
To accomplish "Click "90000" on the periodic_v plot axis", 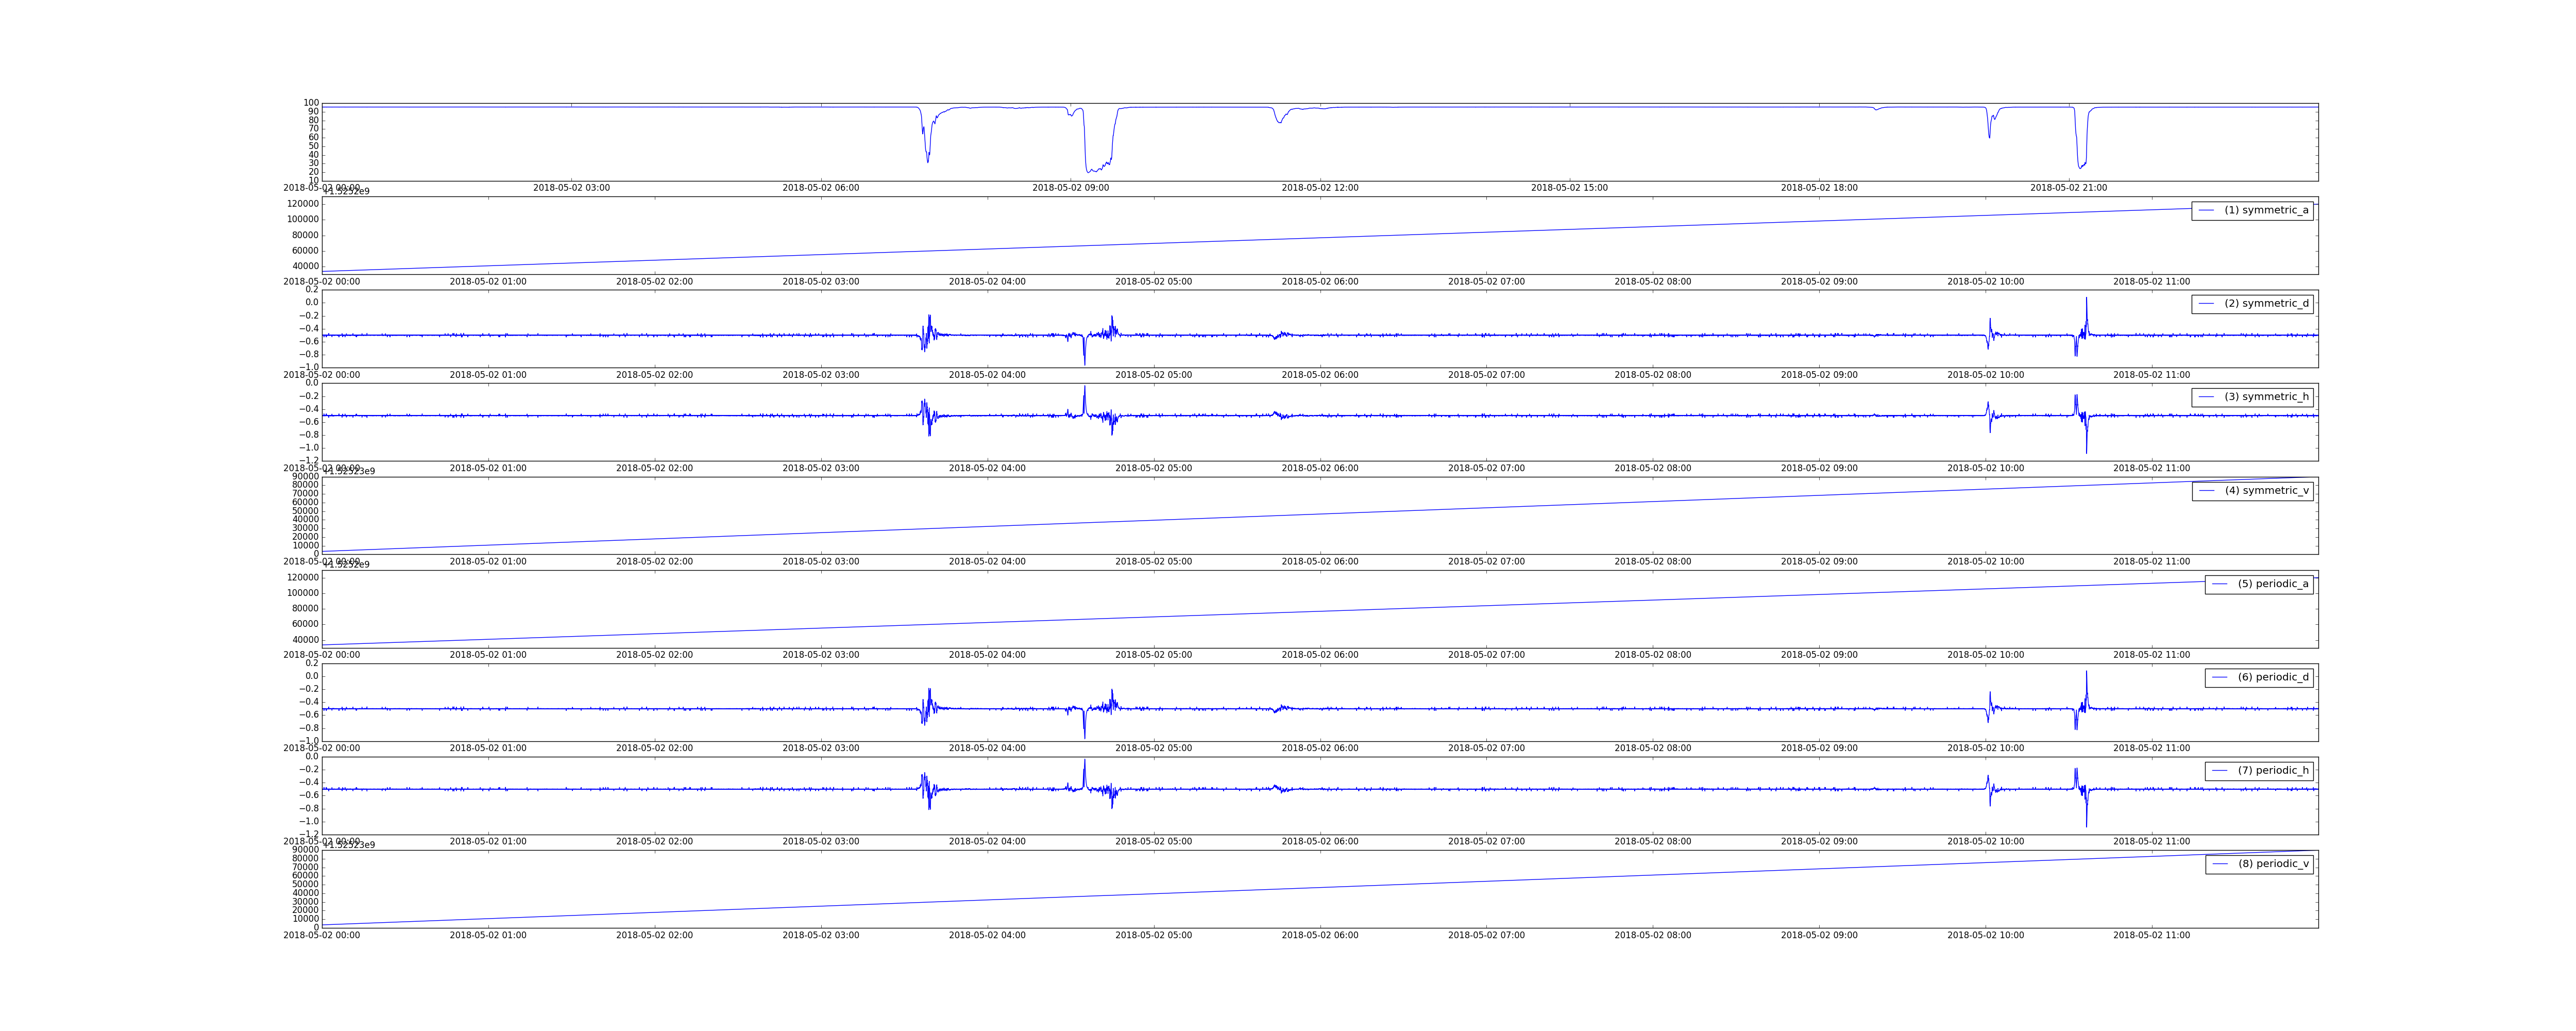I will click(x=306, y=850).
